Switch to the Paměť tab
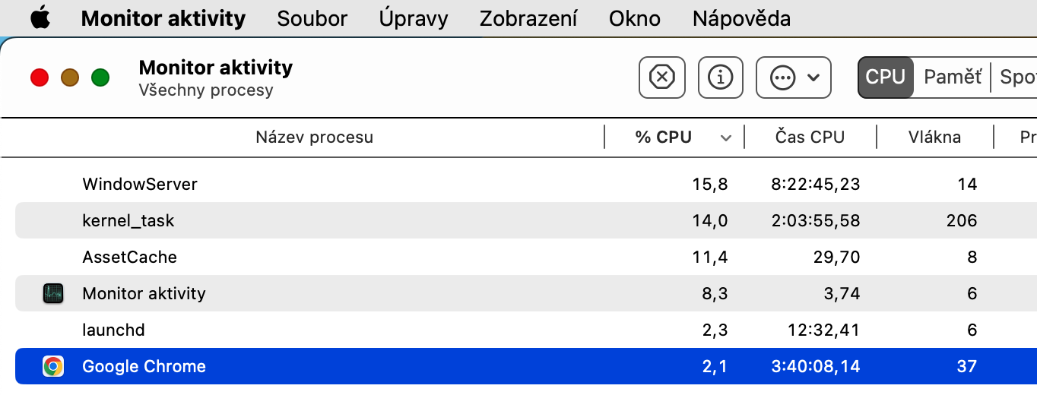The height and width of the screenshot is (395, 1037). click(952, 77)
